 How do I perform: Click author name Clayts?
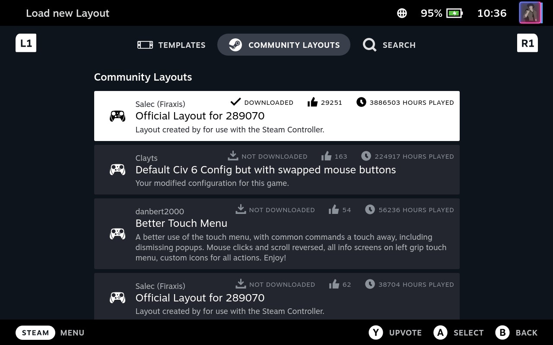click(x=146, y=158)
